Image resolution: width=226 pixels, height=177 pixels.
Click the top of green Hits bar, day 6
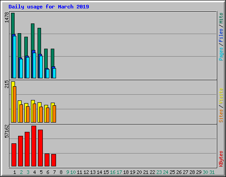pyautogui.click(x=46, y=50)
